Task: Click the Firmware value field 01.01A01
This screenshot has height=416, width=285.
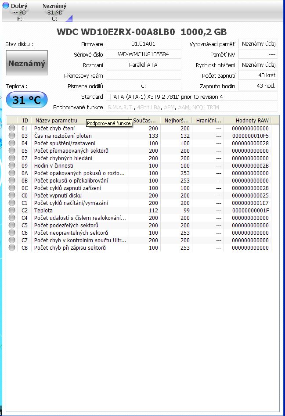Action: click(x=143, y=44)
